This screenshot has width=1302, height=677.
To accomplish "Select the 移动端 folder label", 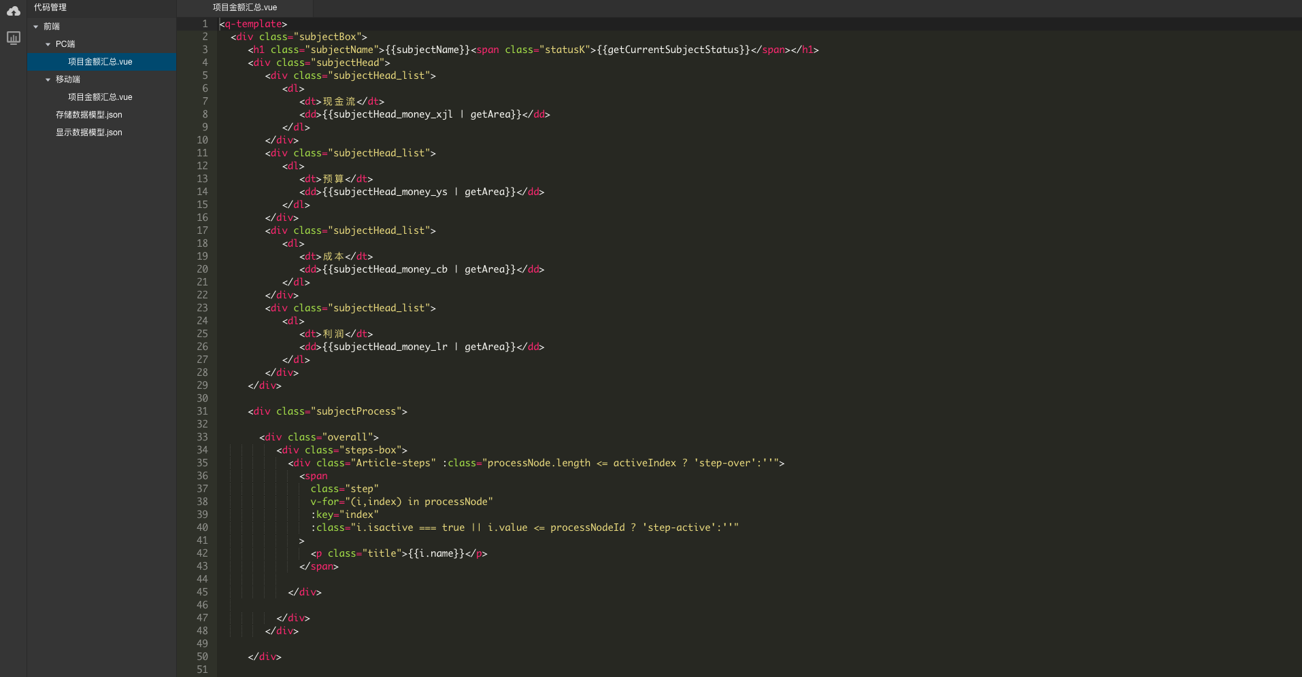I will tap(68, 80).
